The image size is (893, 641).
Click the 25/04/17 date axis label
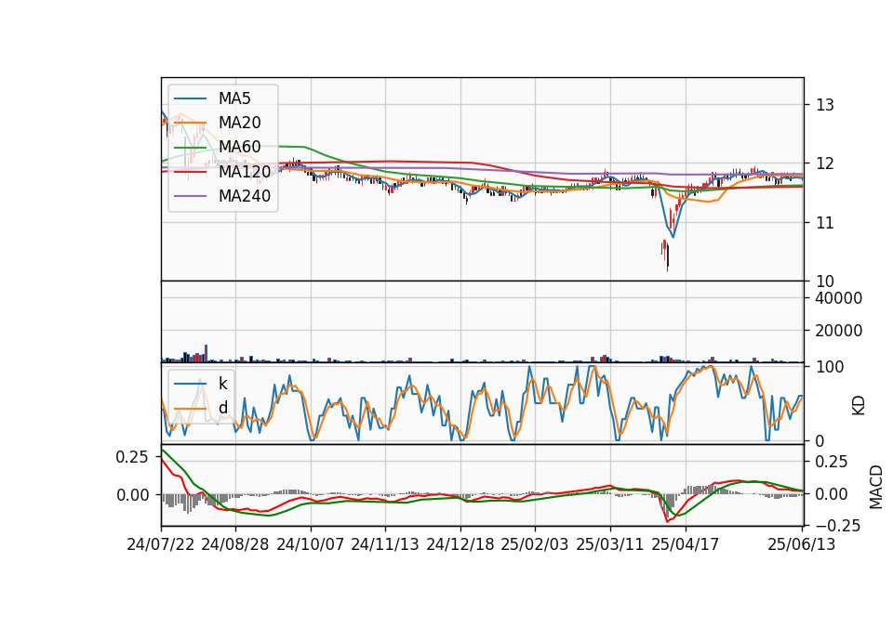pos(686,544)
